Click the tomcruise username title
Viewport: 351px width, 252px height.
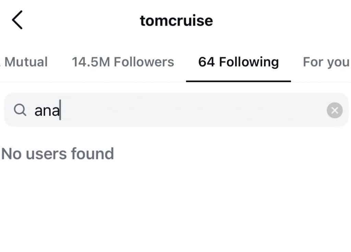(176, 21)
